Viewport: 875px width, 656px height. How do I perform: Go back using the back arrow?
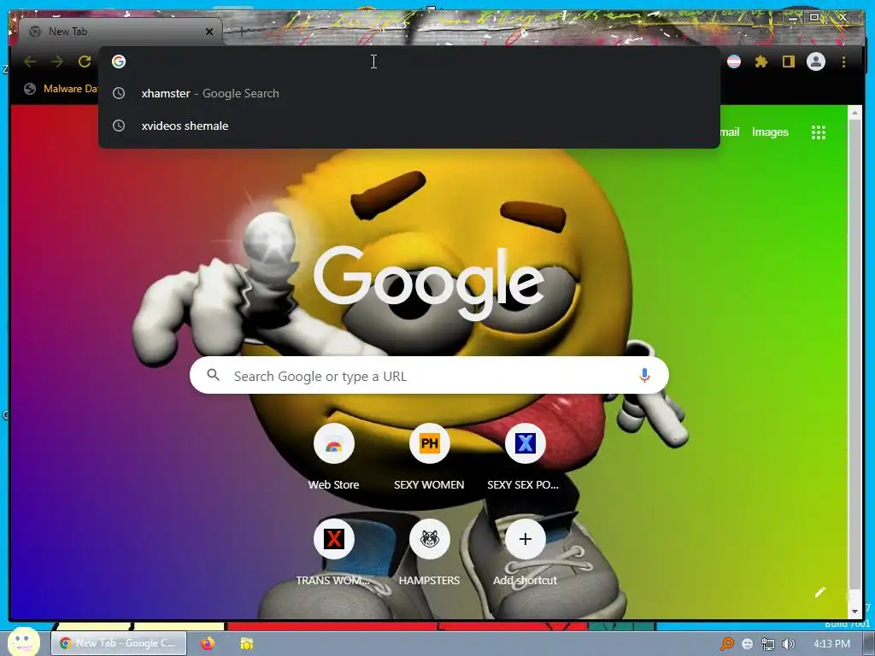(30, 61)
